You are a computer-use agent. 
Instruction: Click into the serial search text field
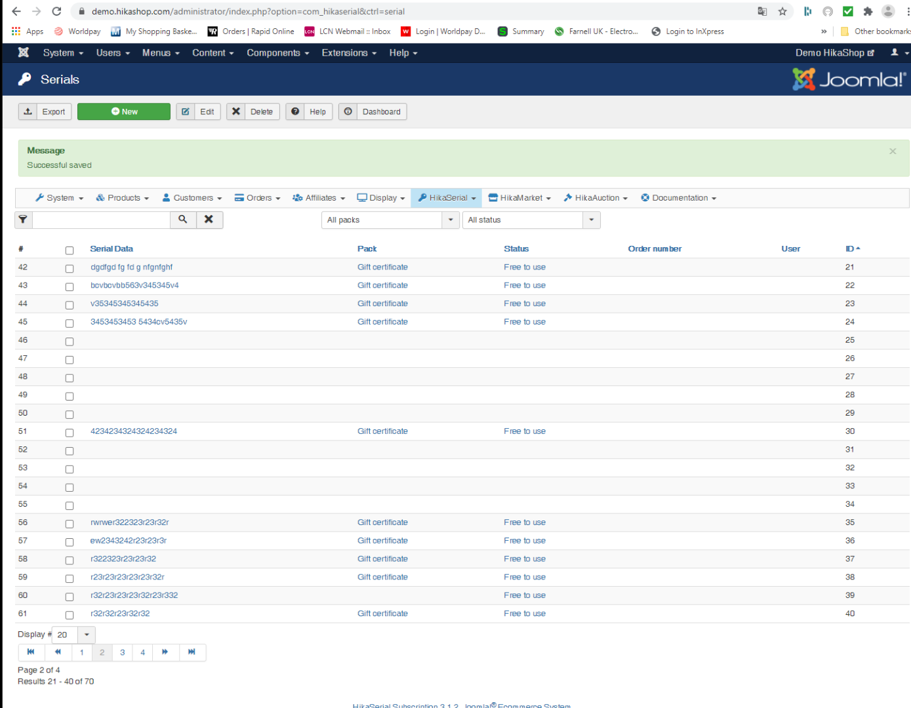point(101,220)
